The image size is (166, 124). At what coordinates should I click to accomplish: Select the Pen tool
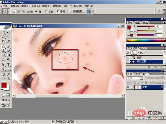point(3,69)
